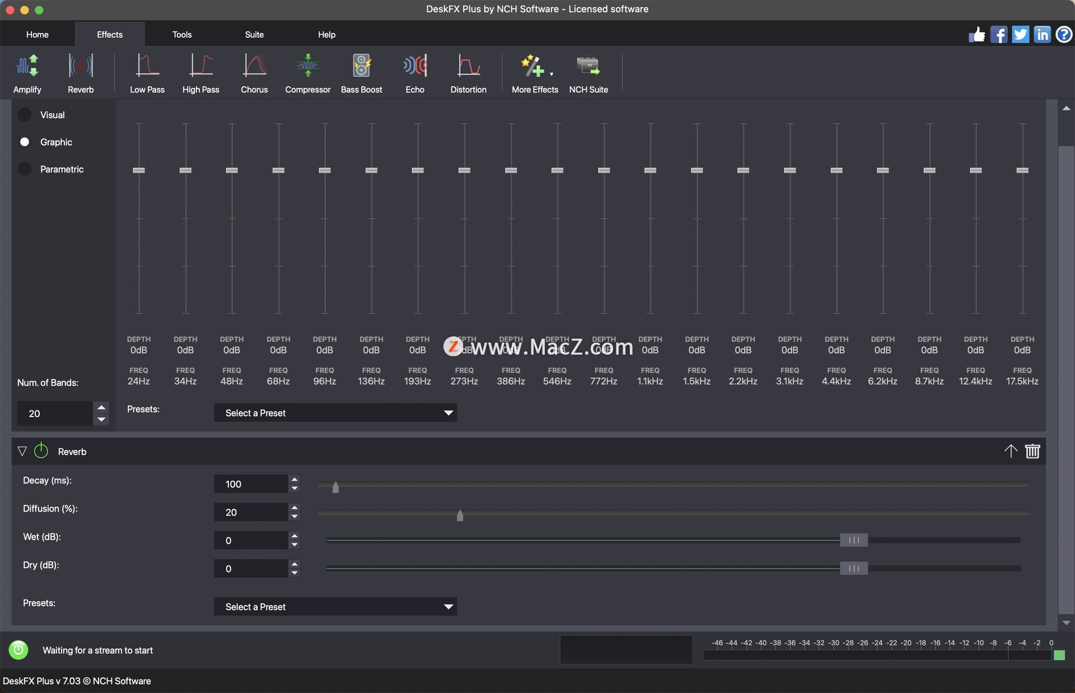Screen dimensions: 1075x693
Task: Open the equalizer Select a Preset dropdown
Action: pyautogui.click(x=335, y=413)
